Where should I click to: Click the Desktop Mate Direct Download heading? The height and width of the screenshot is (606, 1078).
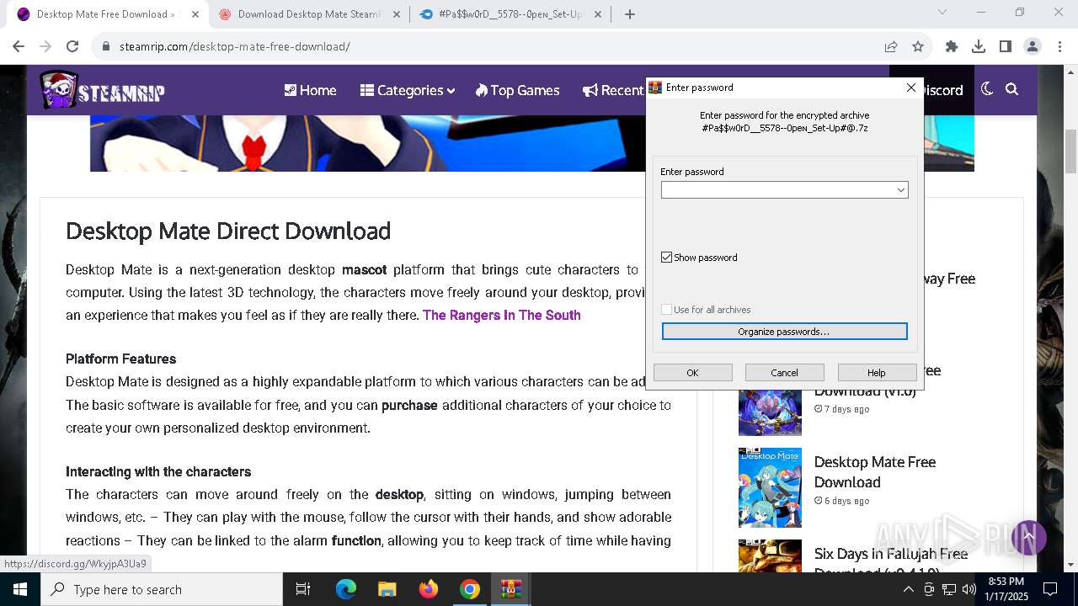point(228,231)
